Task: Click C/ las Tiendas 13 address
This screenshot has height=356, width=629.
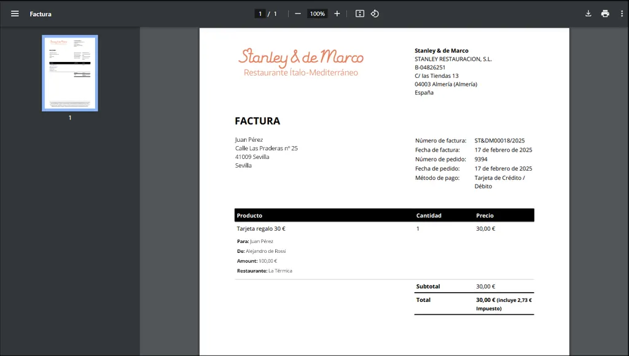Action: (x=437, y=75)
